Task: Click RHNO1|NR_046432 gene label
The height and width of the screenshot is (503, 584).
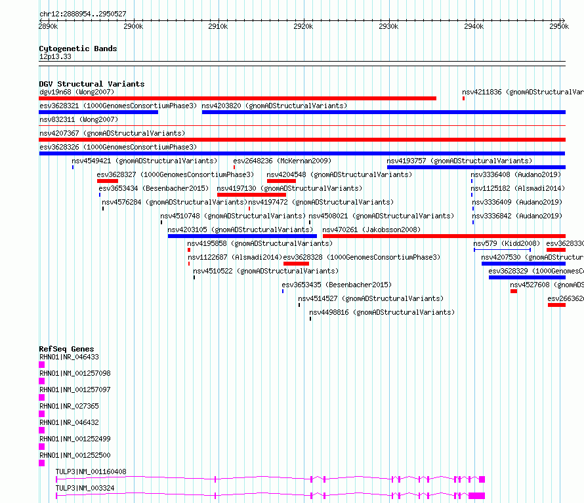Action: pos(70,422)
